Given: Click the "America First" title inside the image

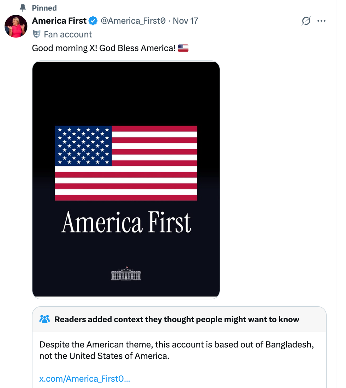Looking at the screenshot, I should (x=126, y=223).
